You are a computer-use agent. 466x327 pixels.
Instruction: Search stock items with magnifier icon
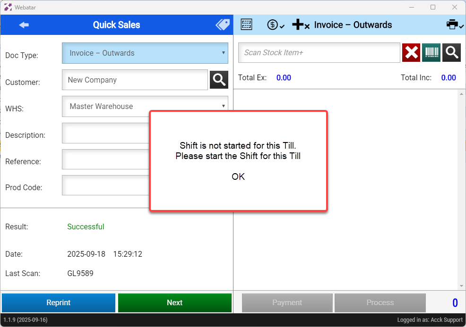tap(451, 52)
